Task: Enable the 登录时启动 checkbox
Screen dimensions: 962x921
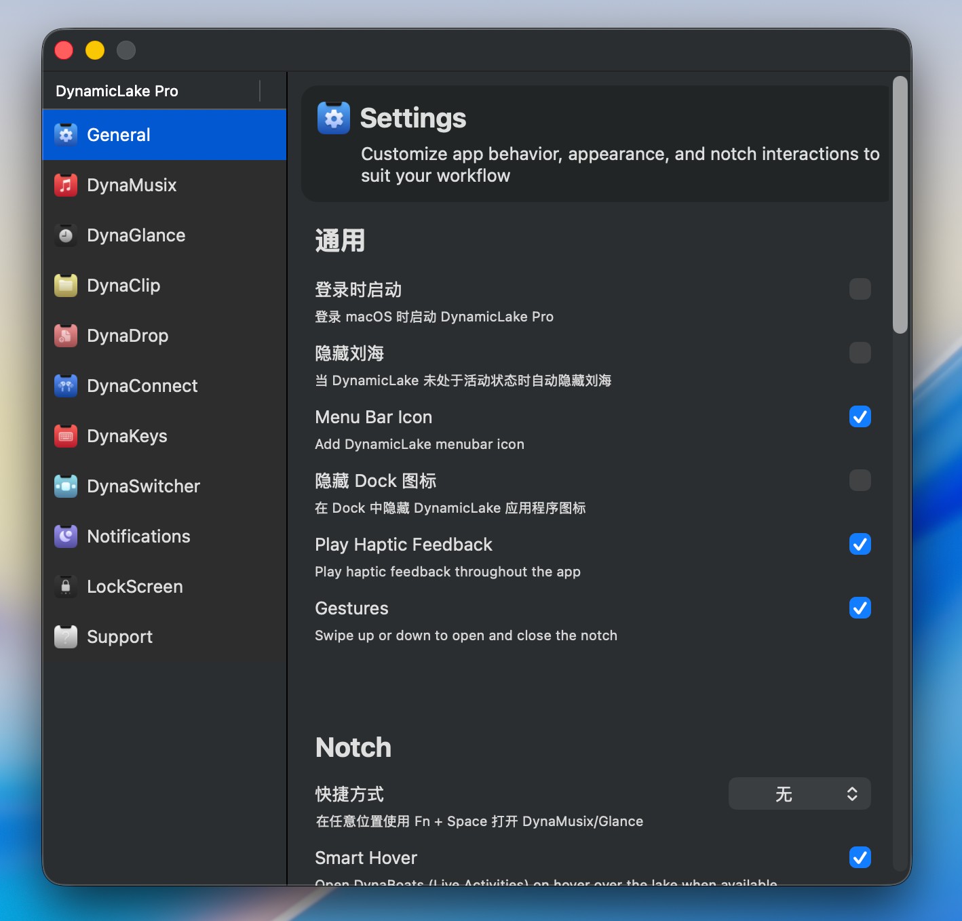Action: pyautogui.click(x=860, y=289)
